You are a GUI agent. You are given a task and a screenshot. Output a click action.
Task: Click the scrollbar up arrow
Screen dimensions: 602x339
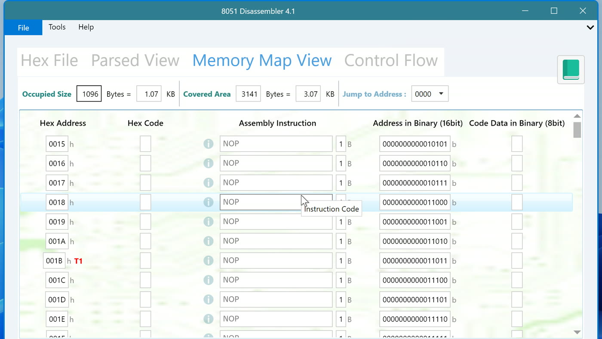(x=577, y=116)
